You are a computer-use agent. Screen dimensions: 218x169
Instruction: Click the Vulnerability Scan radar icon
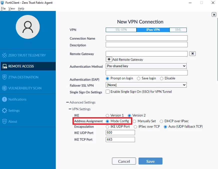(4, 88)
